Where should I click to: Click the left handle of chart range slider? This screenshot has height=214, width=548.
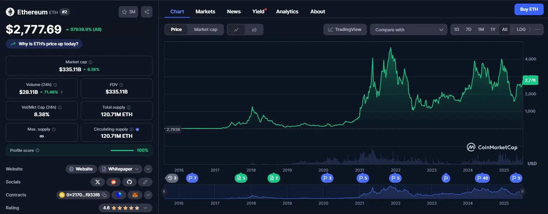[x=164, y=191]
